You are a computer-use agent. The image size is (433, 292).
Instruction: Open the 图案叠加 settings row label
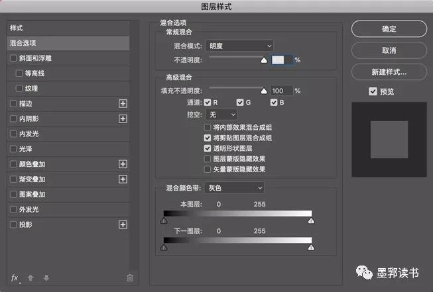click(32, 195)
